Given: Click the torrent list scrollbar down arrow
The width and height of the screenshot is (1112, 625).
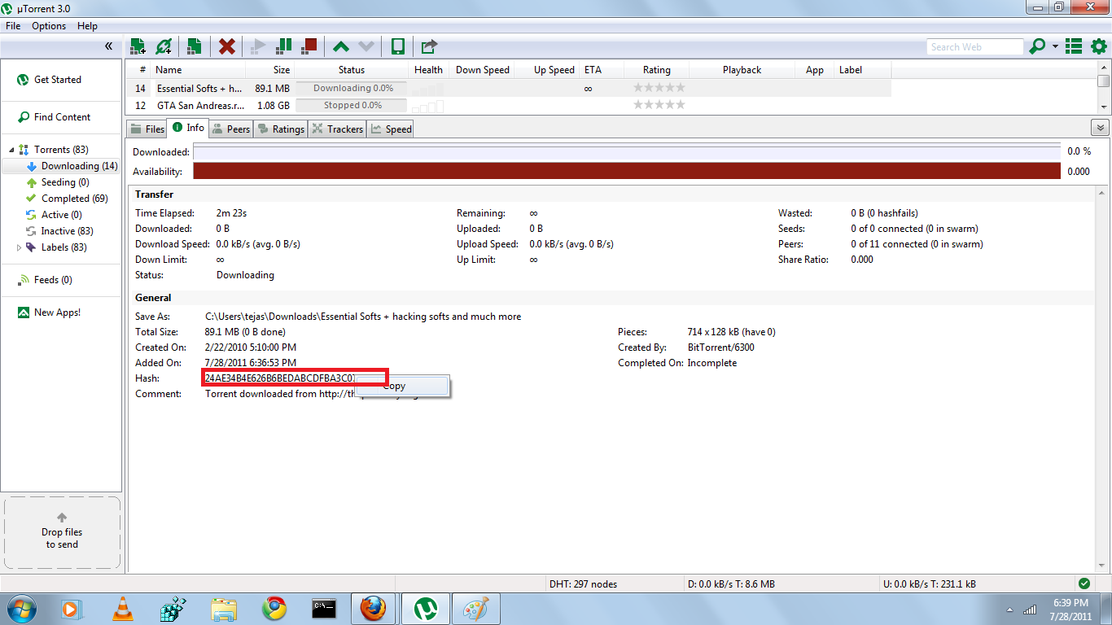Looking at the screenshot, I should click(x=1104, y=107).
